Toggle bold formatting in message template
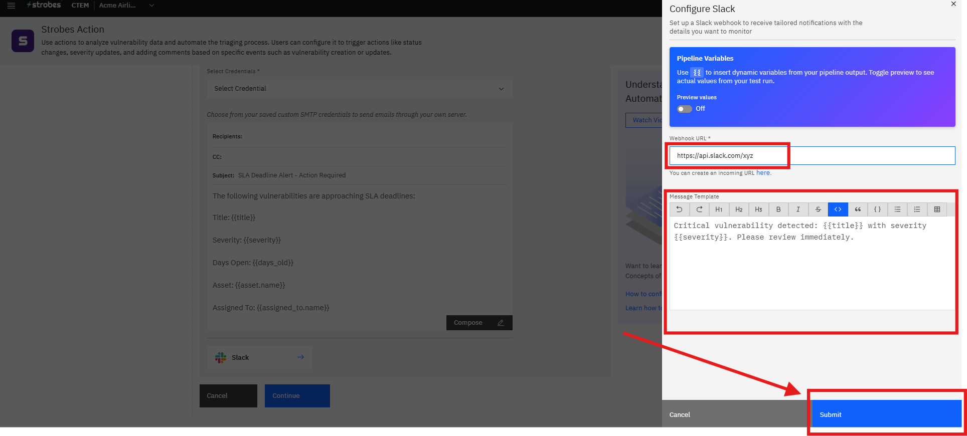967x436 pixels. (x=778, y=209)
